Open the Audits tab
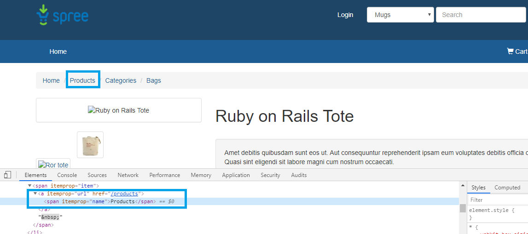The width and height of the screenshot is (528, 234). 299,175
